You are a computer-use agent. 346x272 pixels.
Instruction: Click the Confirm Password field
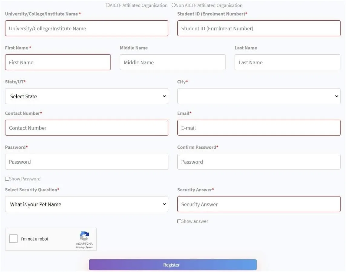tap(259, 162)
